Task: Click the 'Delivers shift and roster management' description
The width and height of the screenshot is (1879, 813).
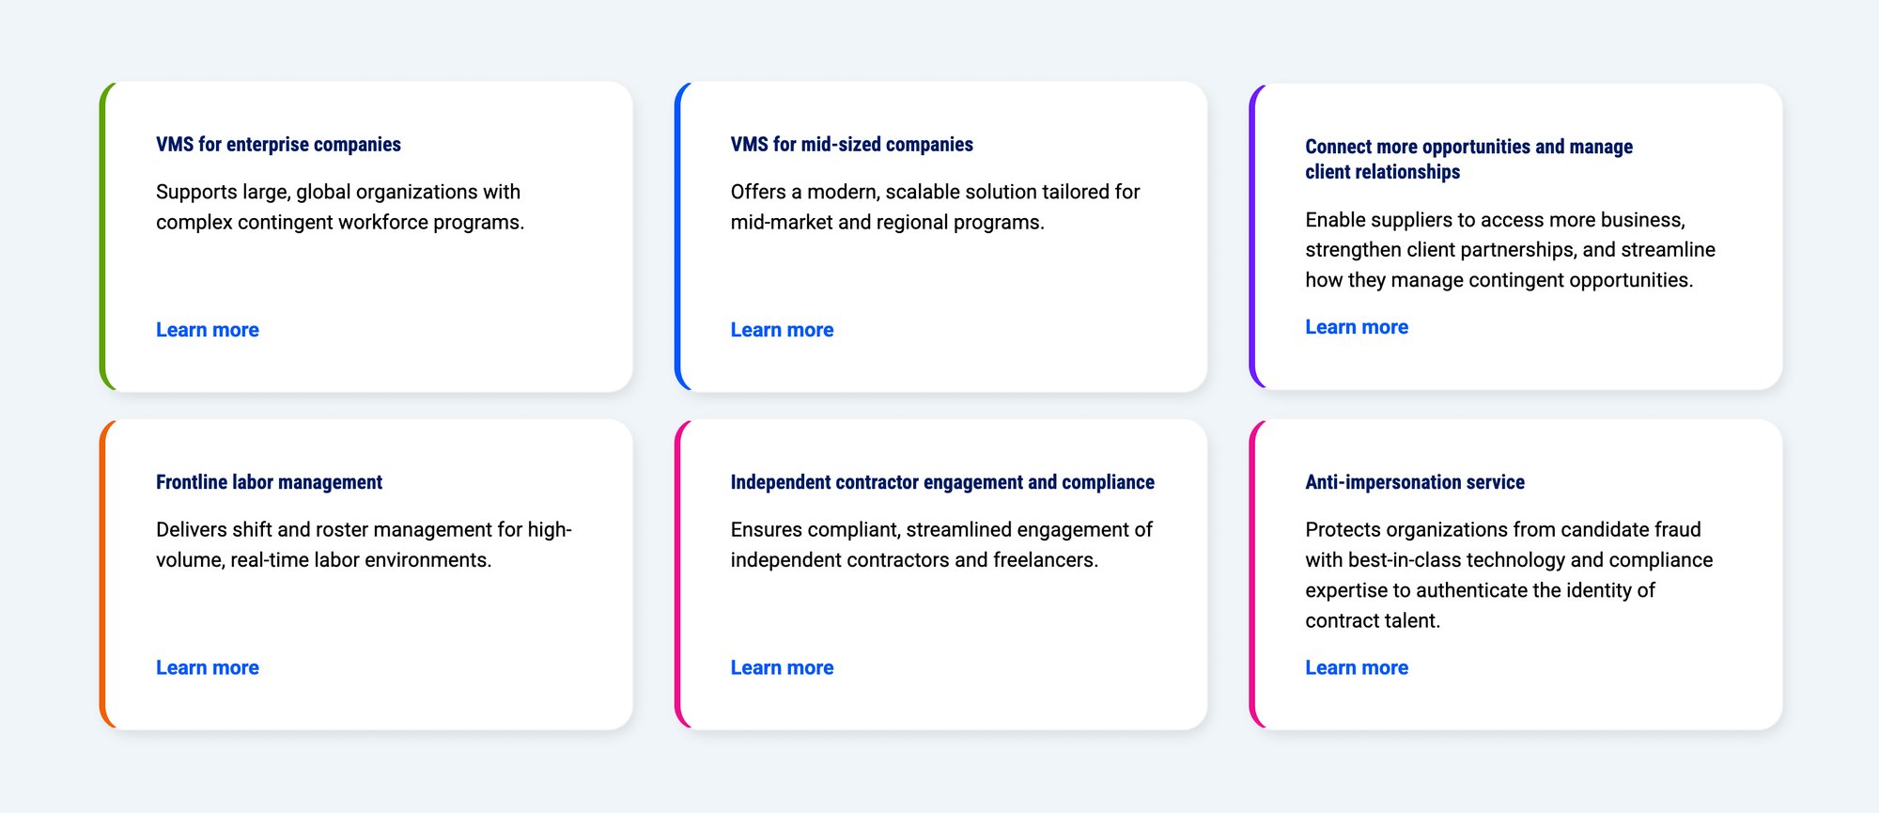Action: 363,544
